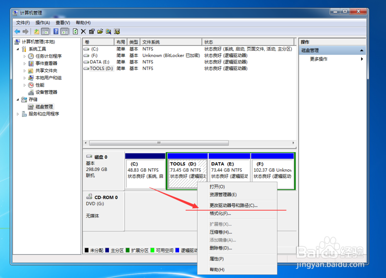Click the right arrow of the horizontal scrollbar

pos(293,143)
